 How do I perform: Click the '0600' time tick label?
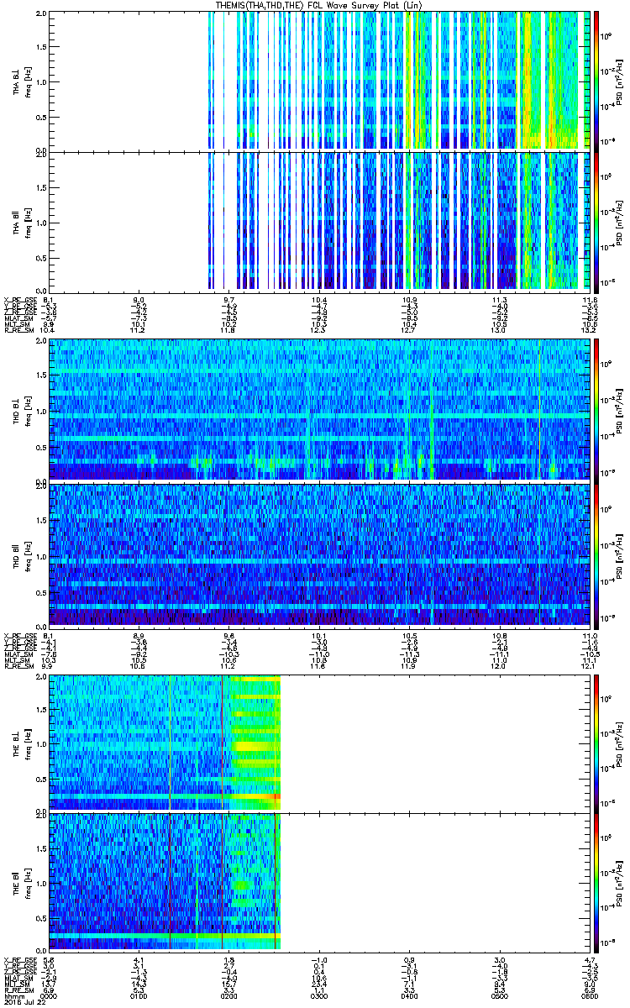pyautogui.click(x=588, y=995)
